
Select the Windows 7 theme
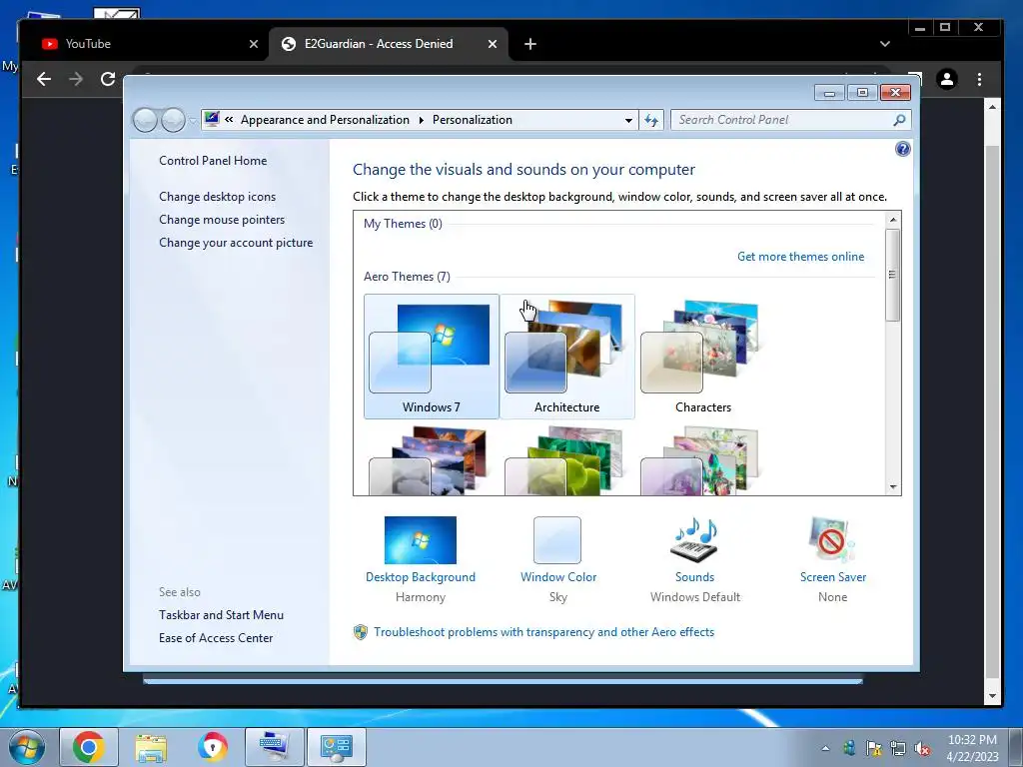coord(432,357)
